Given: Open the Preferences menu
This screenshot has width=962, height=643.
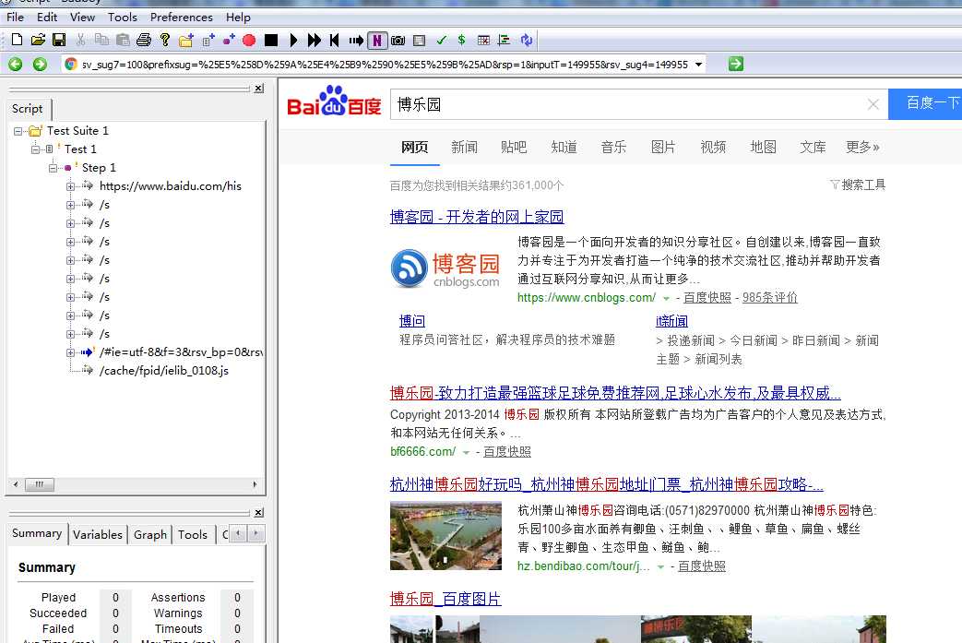Looking at the screenshot, I should (x=181, y=18).
